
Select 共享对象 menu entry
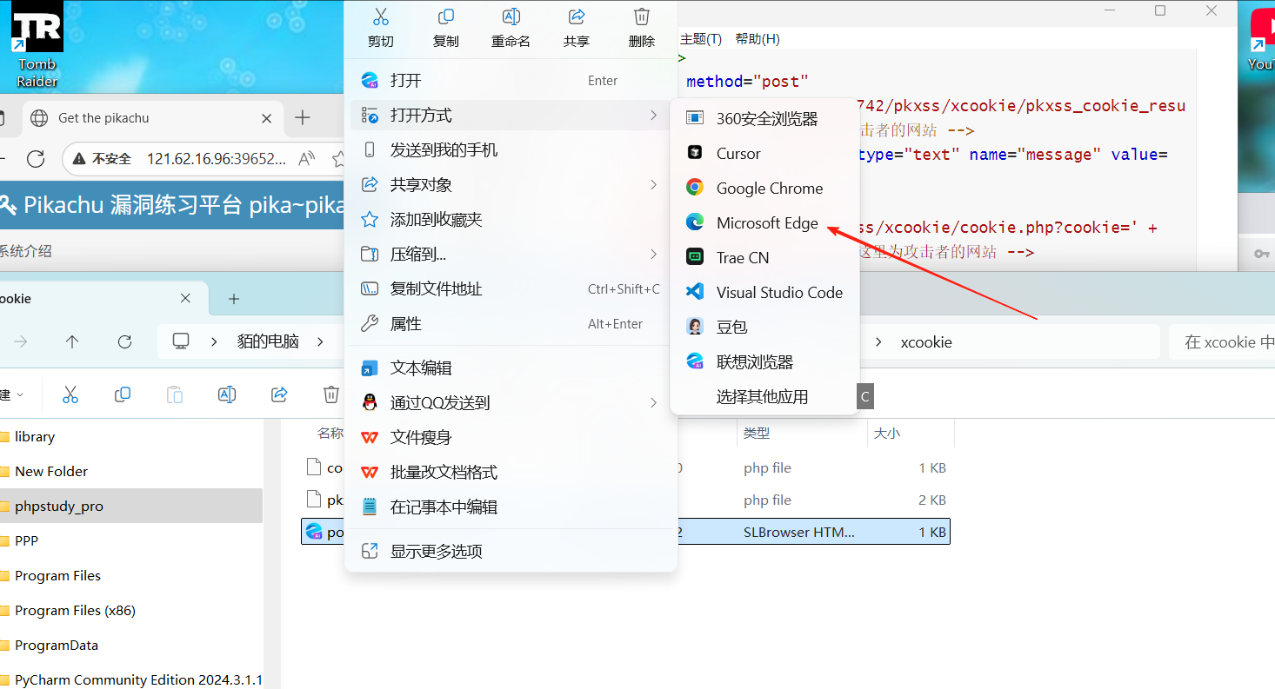511,184
